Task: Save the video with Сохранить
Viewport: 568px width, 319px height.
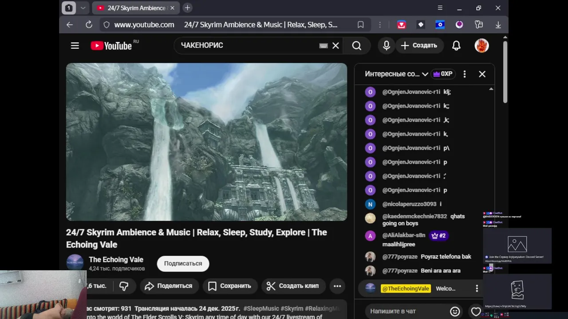Action: 230,286
